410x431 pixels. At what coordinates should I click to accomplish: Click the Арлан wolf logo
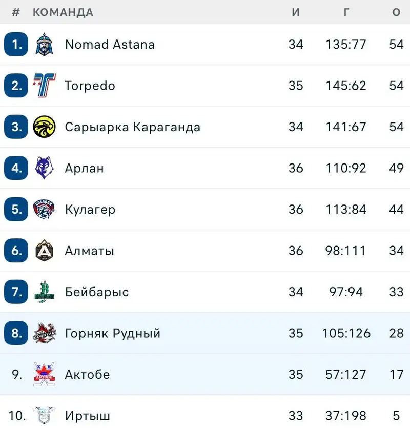44,168
